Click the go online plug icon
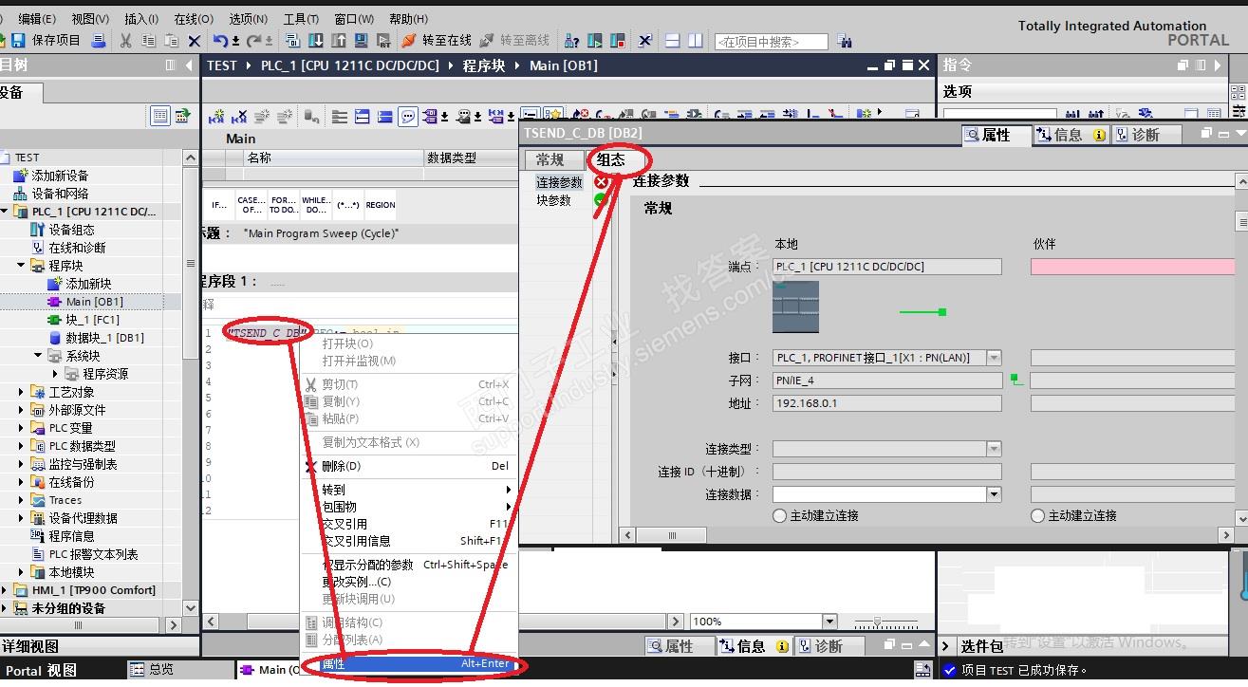The image size is (1248, 687). click(x=409, y=41)
